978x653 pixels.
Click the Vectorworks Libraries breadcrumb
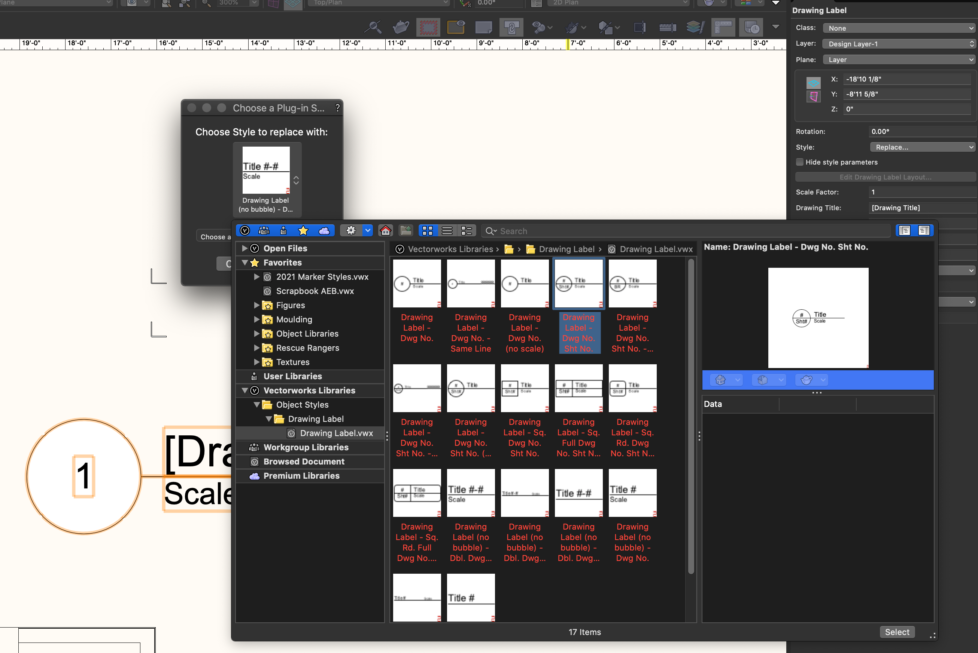tap(452, 249)
